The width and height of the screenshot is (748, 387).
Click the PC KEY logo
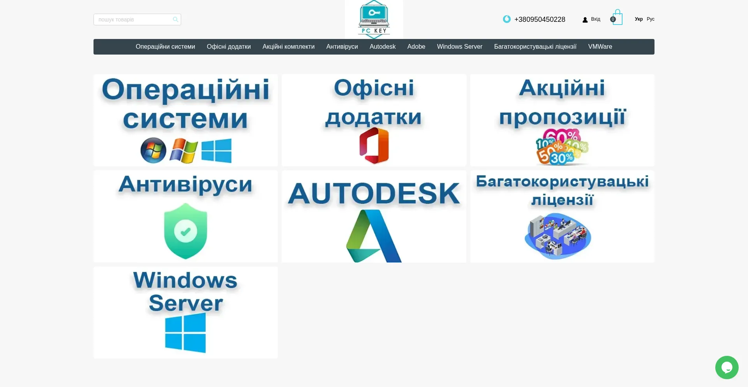click(x=374, y=19)
